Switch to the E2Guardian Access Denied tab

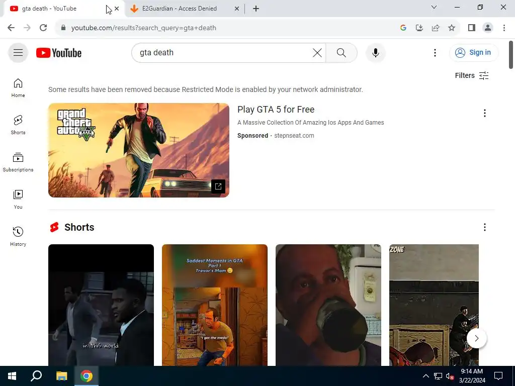[184, 9]
